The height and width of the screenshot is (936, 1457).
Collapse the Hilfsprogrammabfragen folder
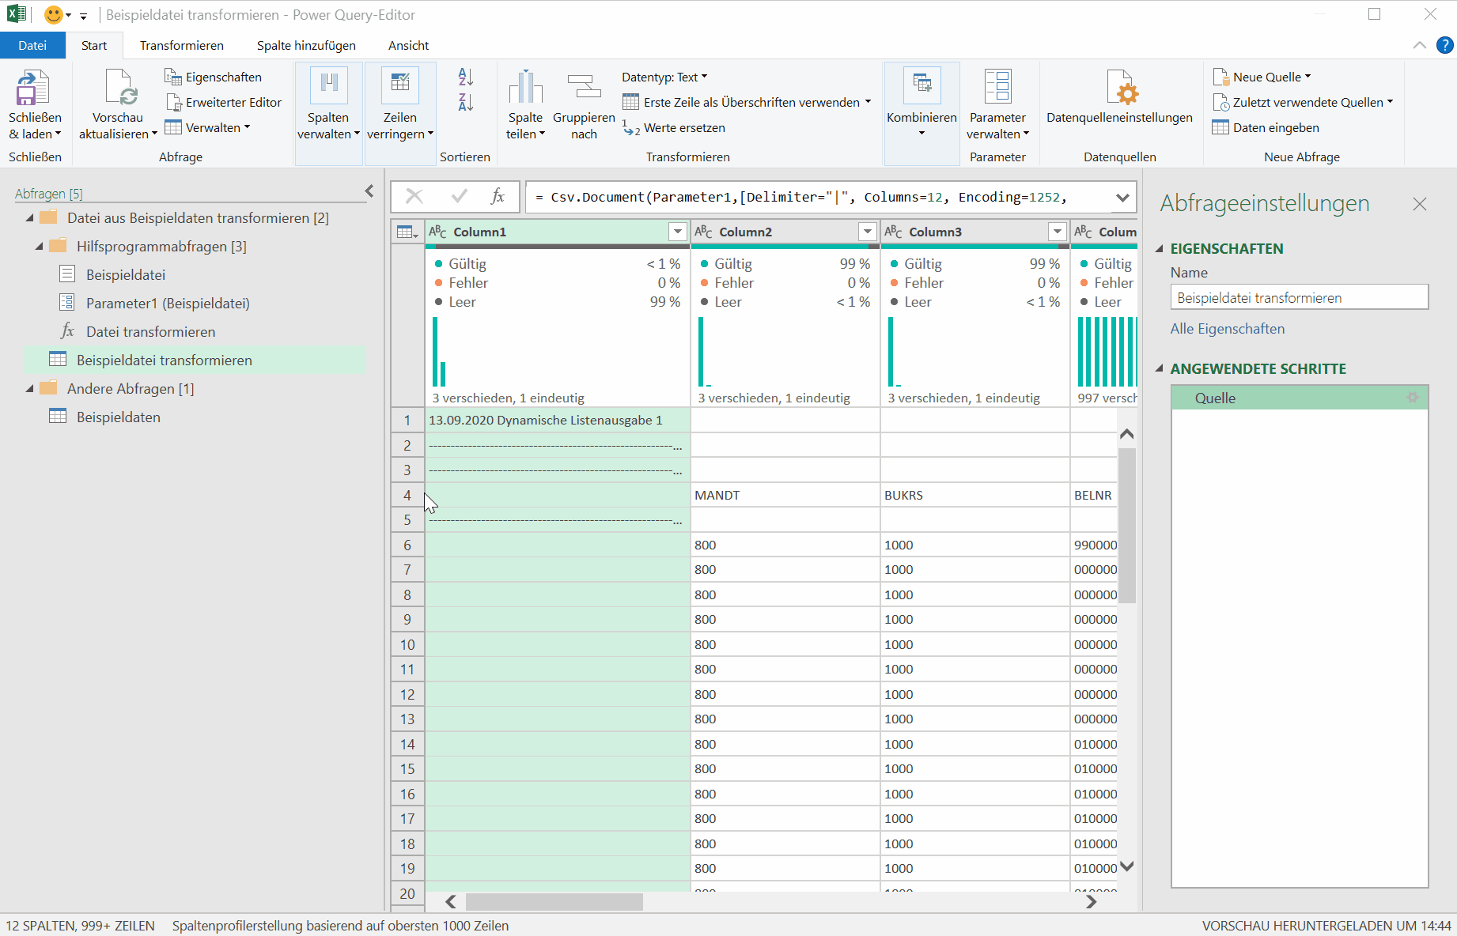coord(40,247)
